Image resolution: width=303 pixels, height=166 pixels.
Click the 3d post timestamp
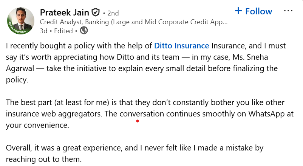click(x=43, y=31)
